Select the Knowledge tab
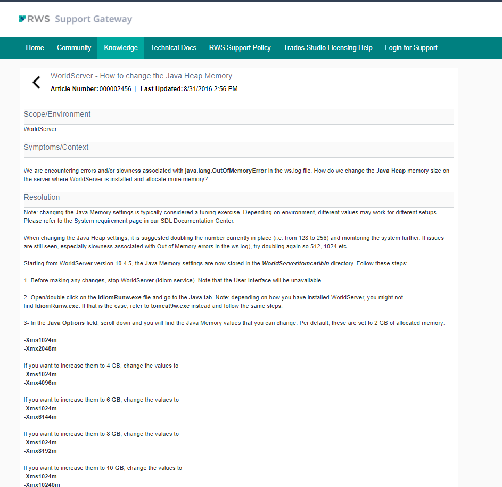Screen dimensions: 502x487 pyautogui.click(x=121, y=48)
